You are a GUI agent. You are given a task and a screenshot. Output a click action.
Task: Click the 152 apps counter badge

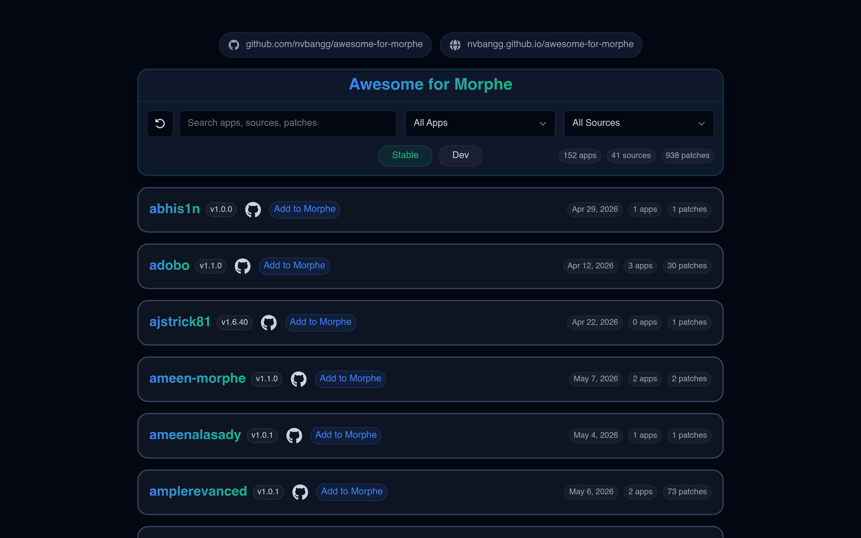pyautogui.click(x=580, y=156)
